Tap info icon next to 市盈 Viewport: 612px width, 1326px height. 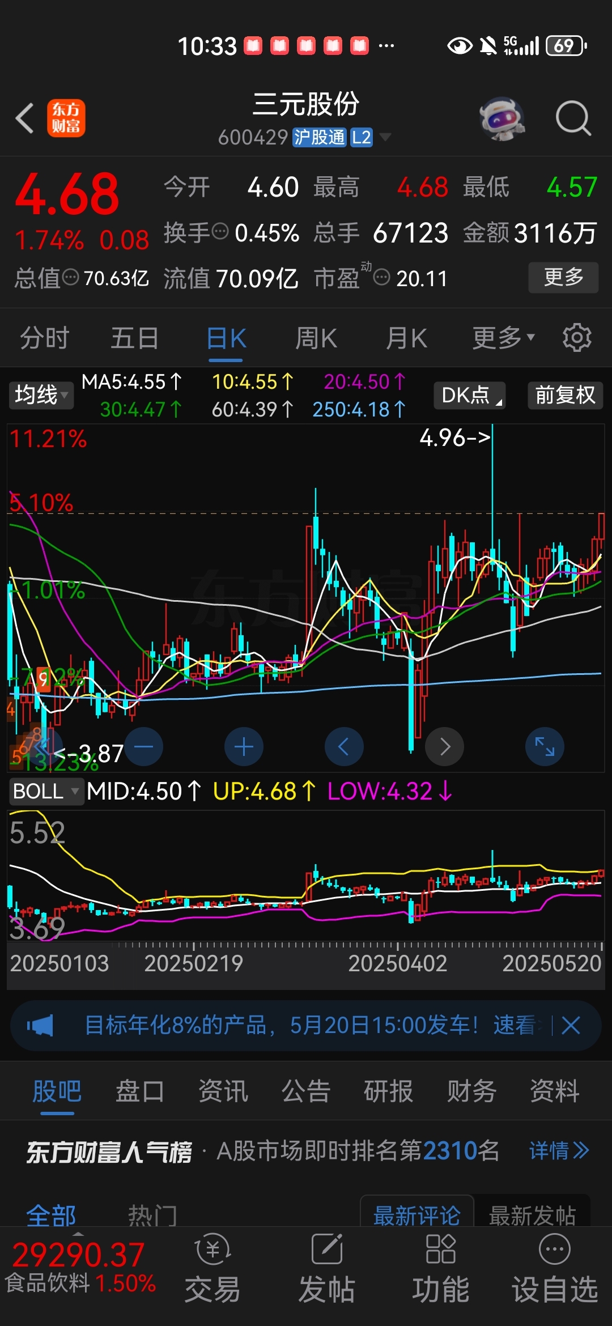pyautogui.click(x=382, y=278)
